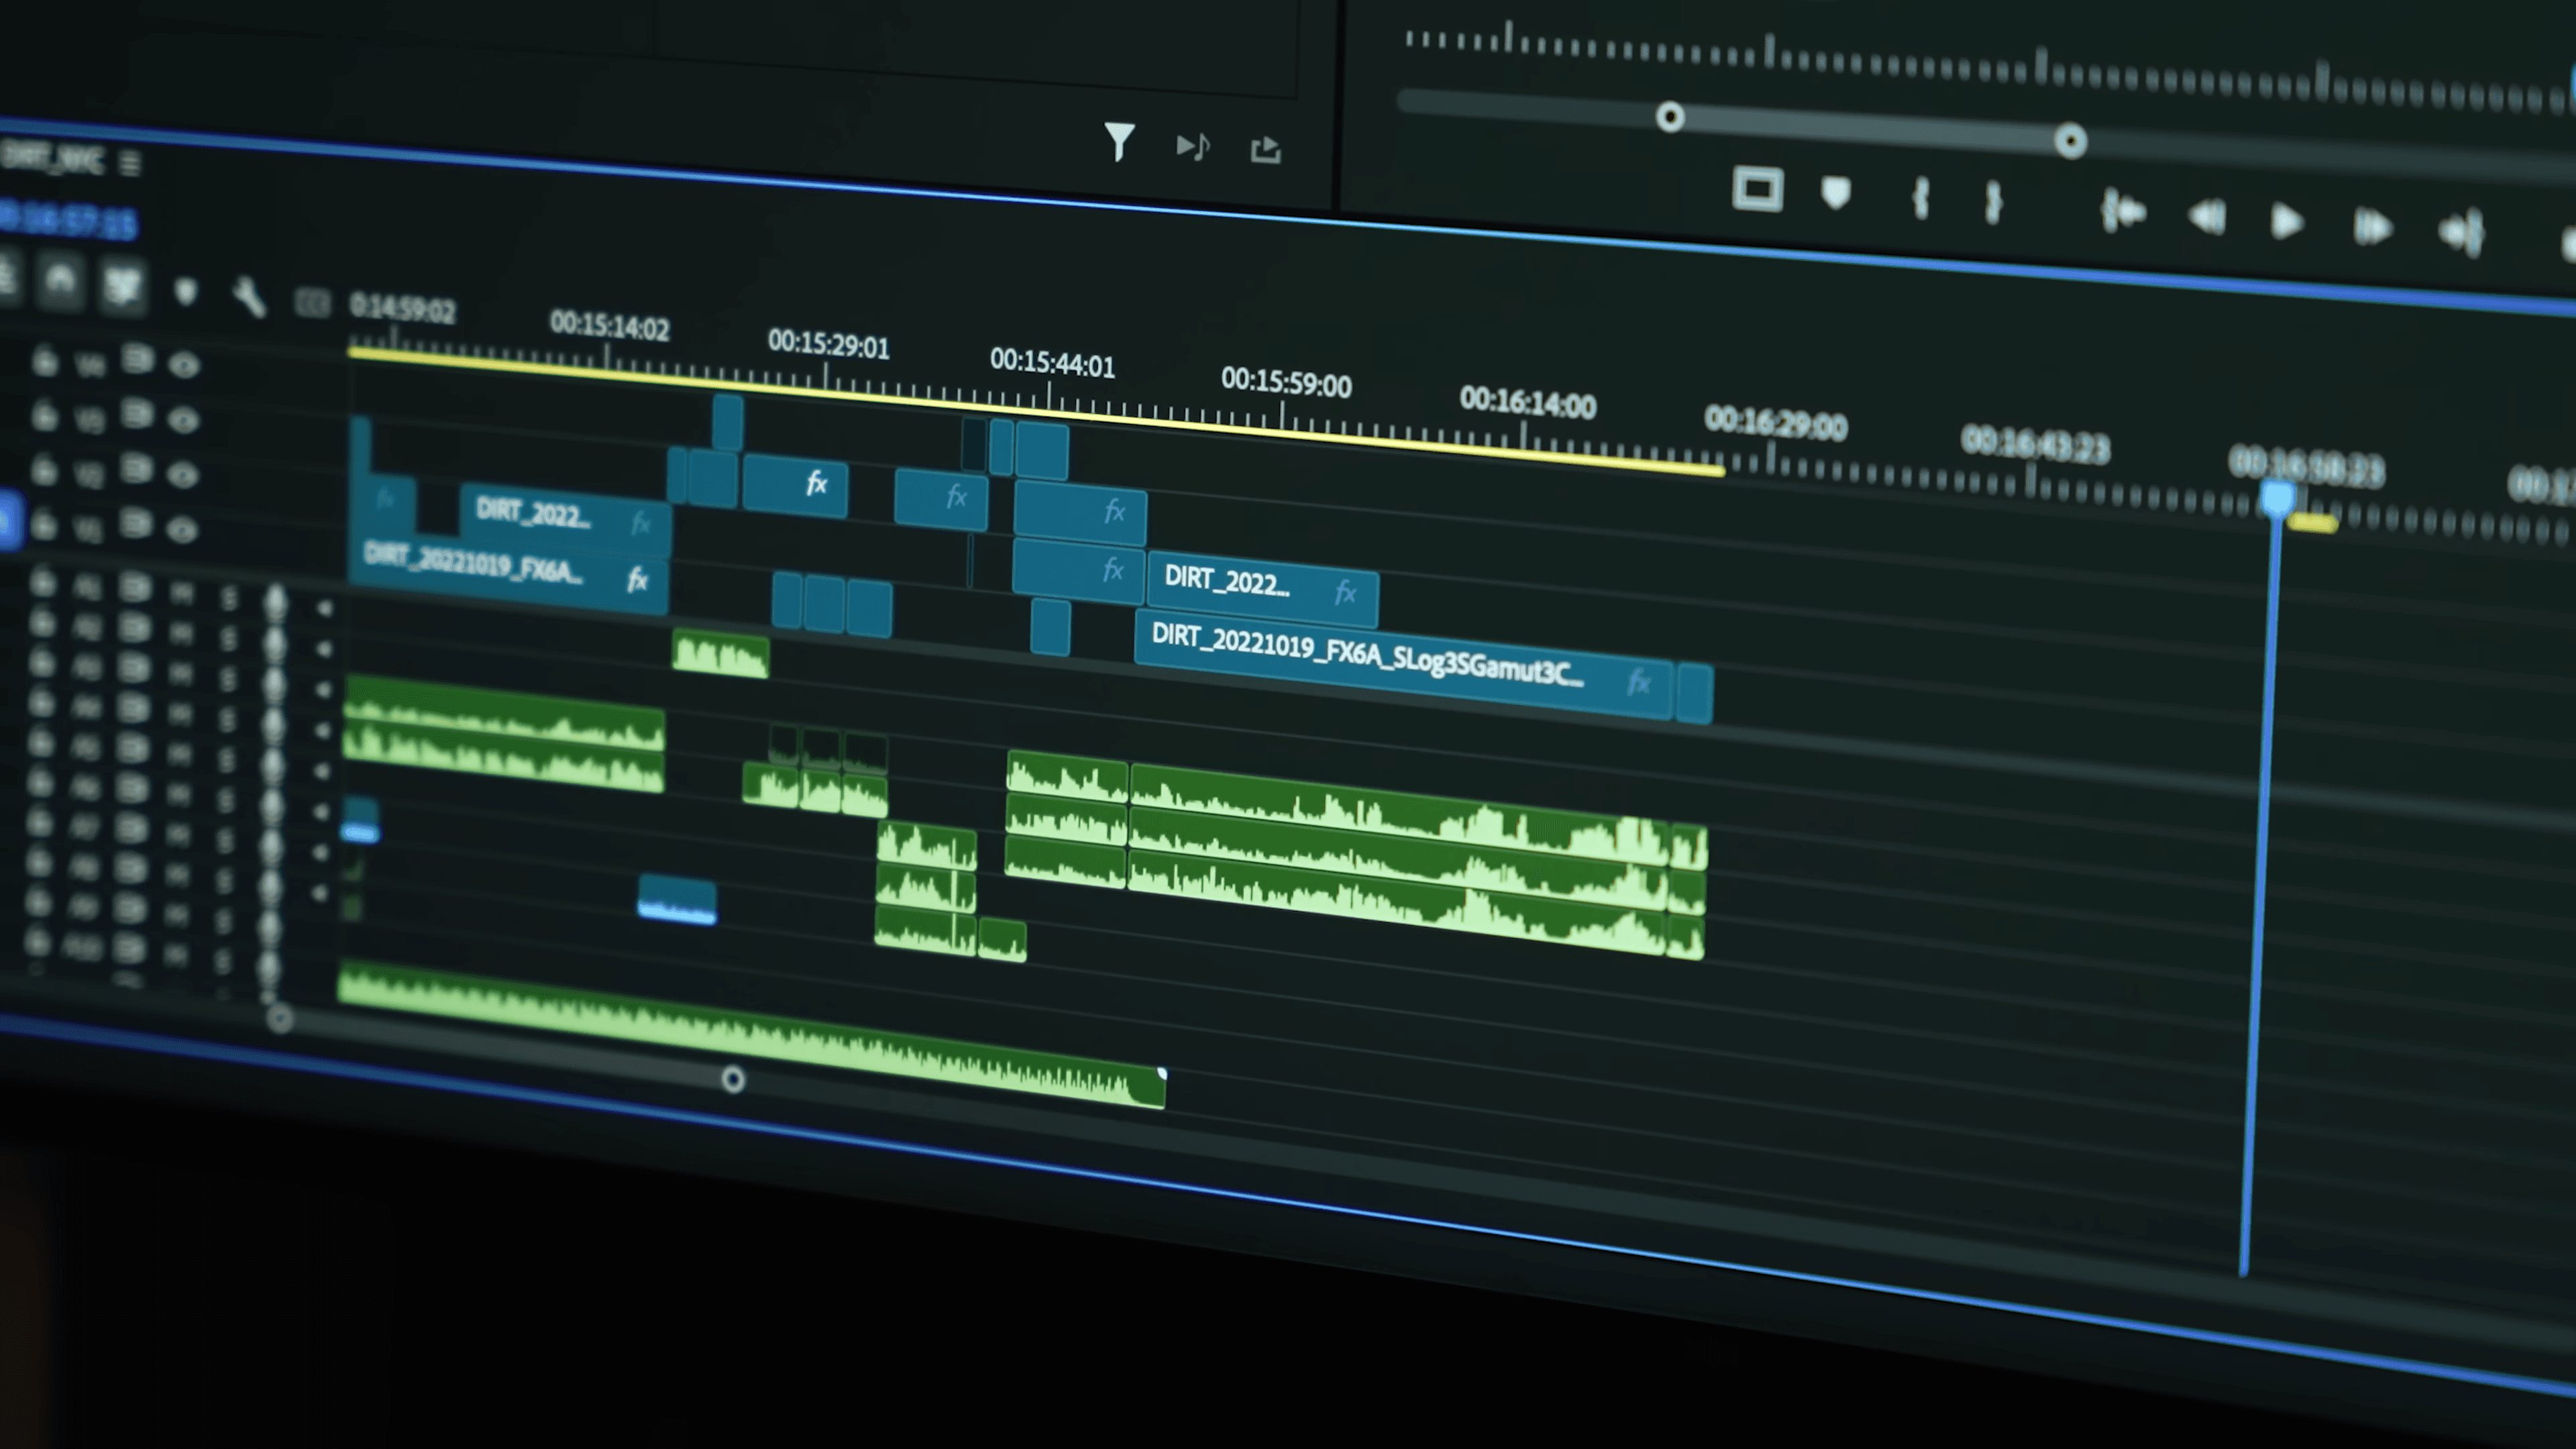Click the export share icon near the funnel

(1266, 150)
